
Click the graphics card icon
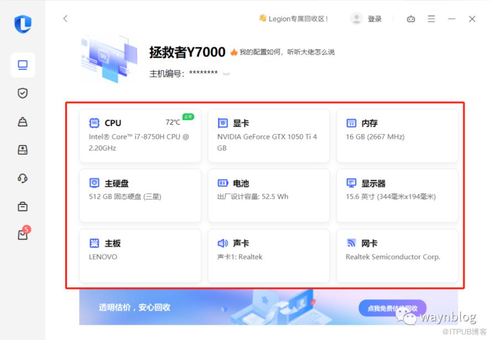pos(222,123)
